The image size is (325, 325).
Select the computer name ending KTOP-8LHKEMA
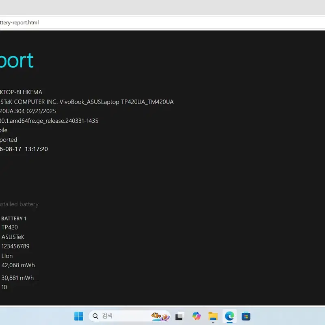tap(21, 92)
